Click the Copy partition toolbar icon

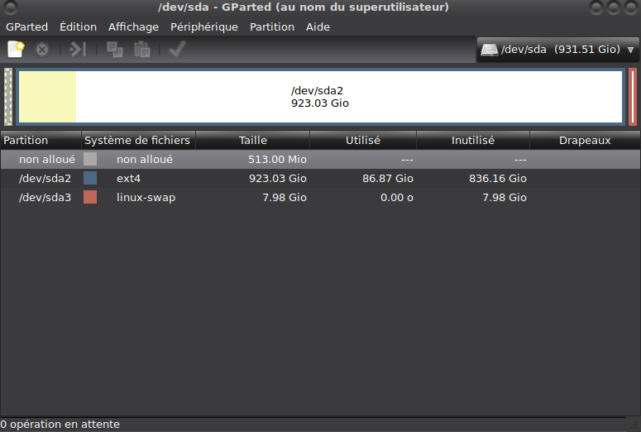[x=114, y=50]
